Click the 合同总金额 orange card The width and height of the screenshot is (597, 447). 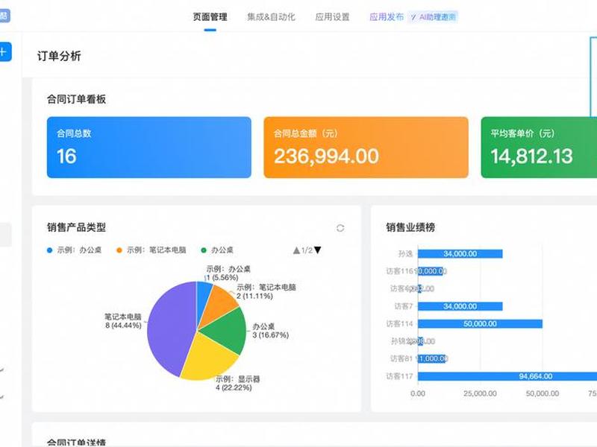(x=366, y=147)
